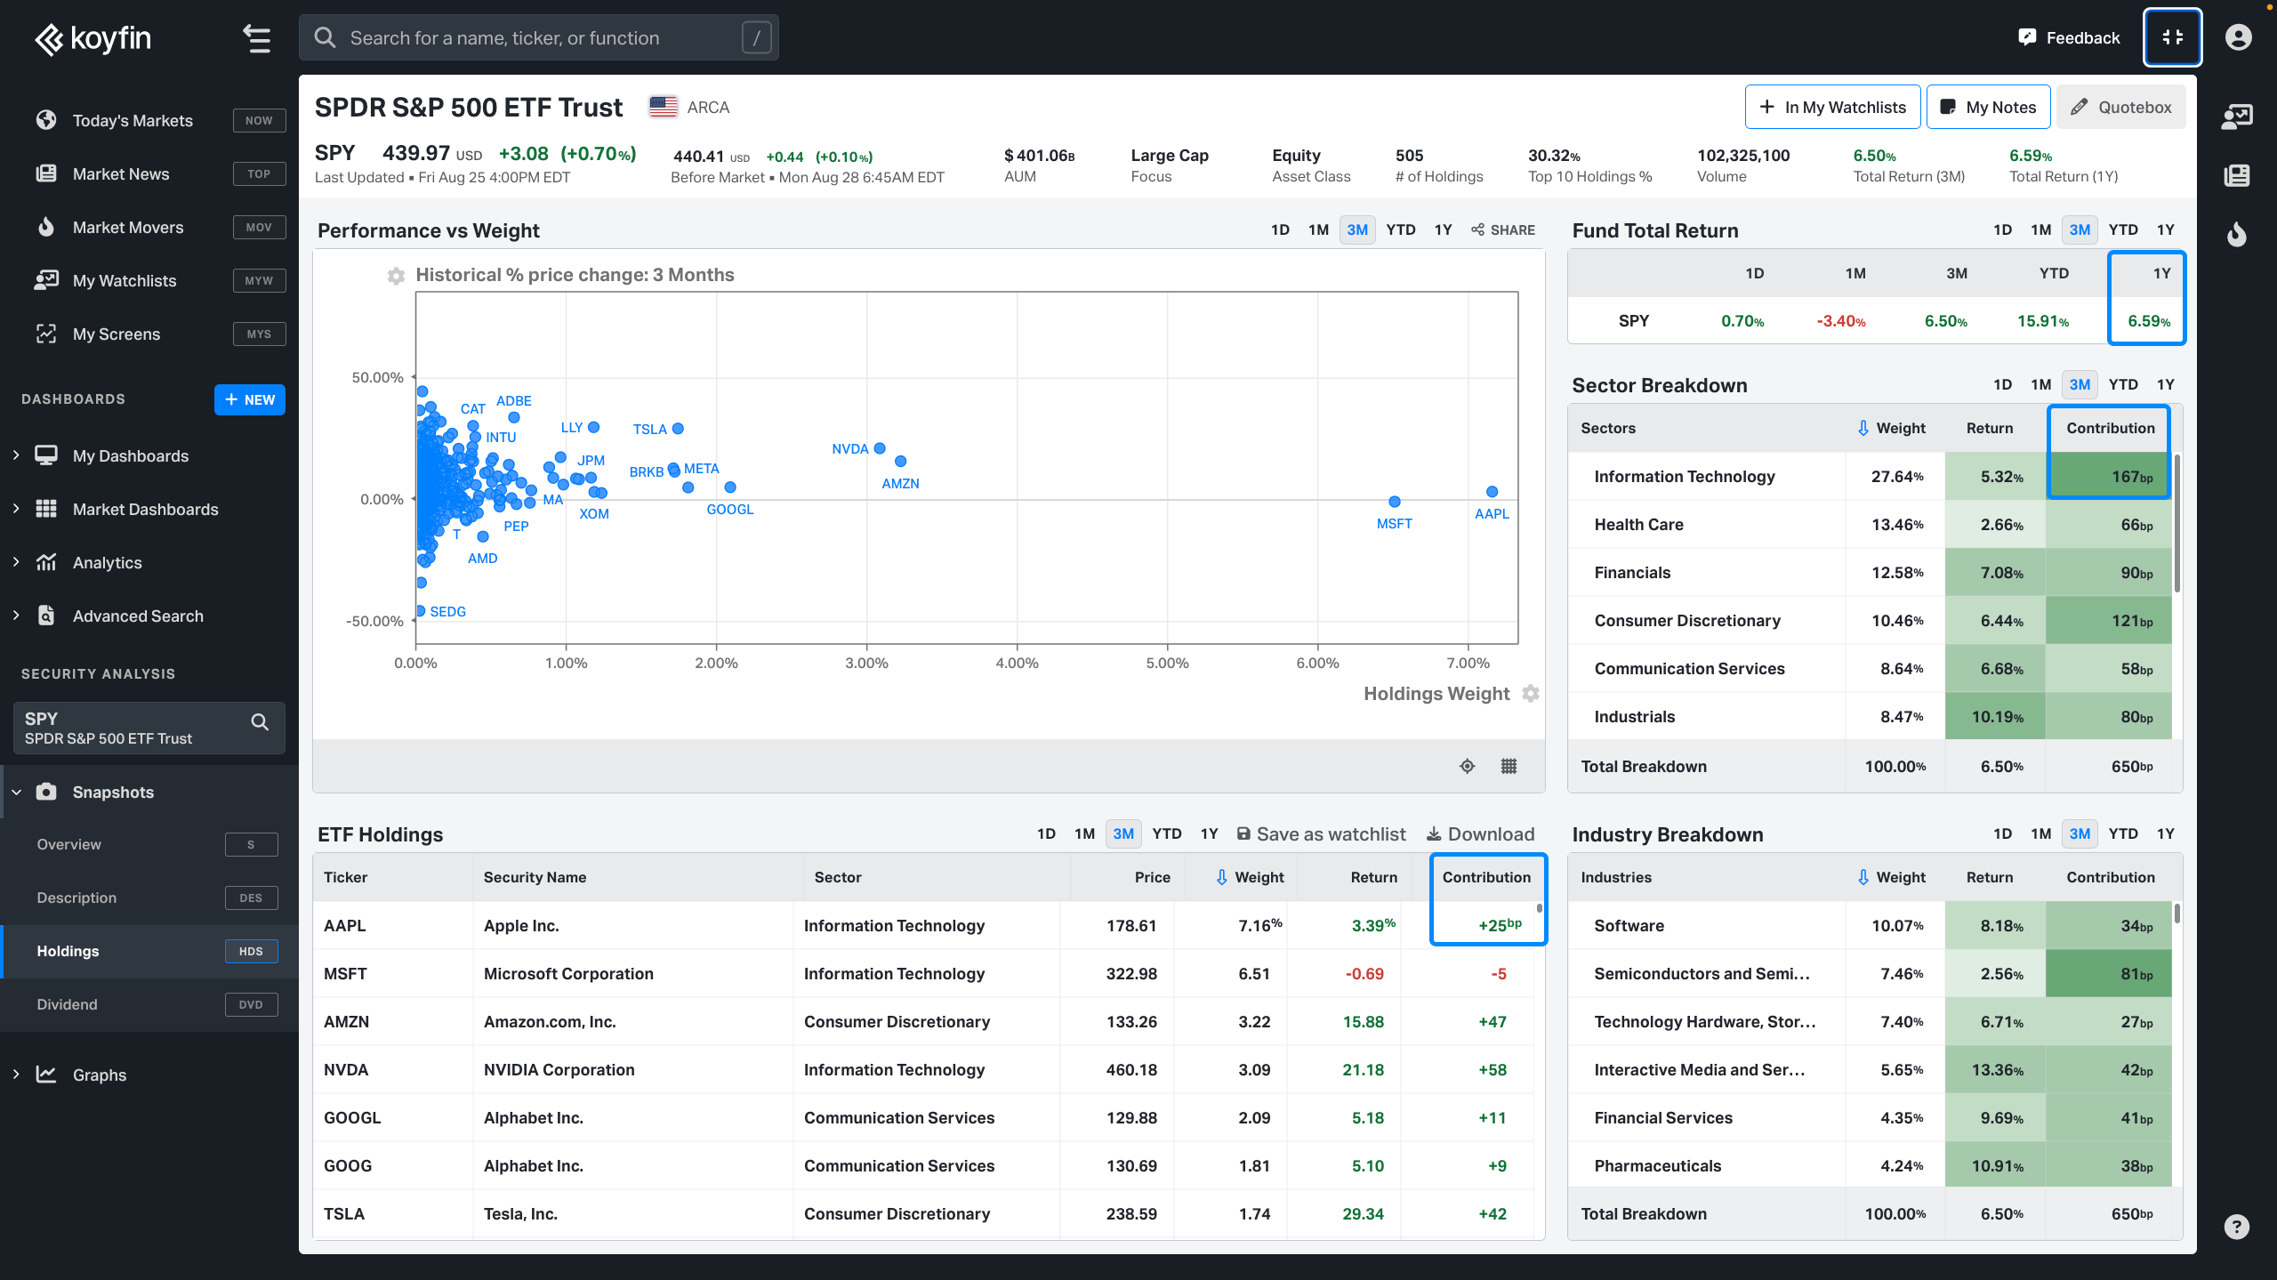Sort Sector Breakdown by Weight arrow
The width and height of the screenshot is (2277, 1280).
coord(1863,428)
